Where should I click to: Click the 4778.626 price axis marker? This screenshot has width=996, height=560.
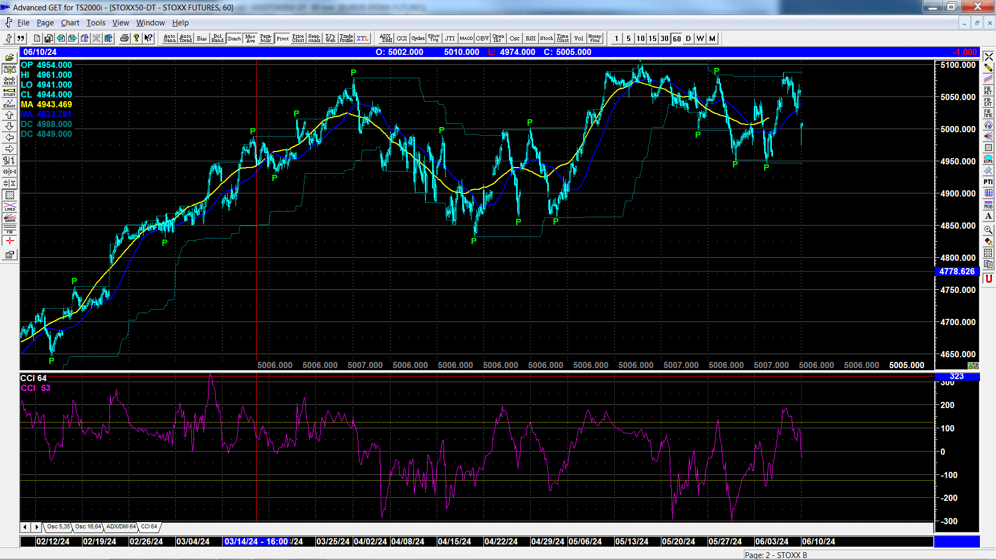point(957,271)
